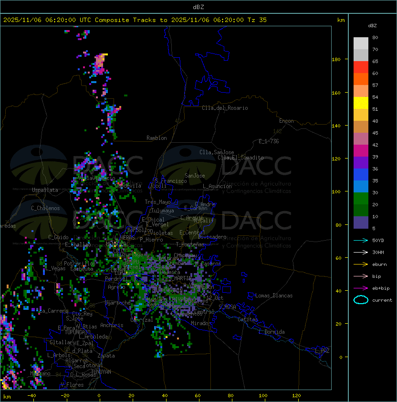Viewport: 397px width, 402px height.
Task: Click the '180' label on the vertical axis
Action: point(336,60)
